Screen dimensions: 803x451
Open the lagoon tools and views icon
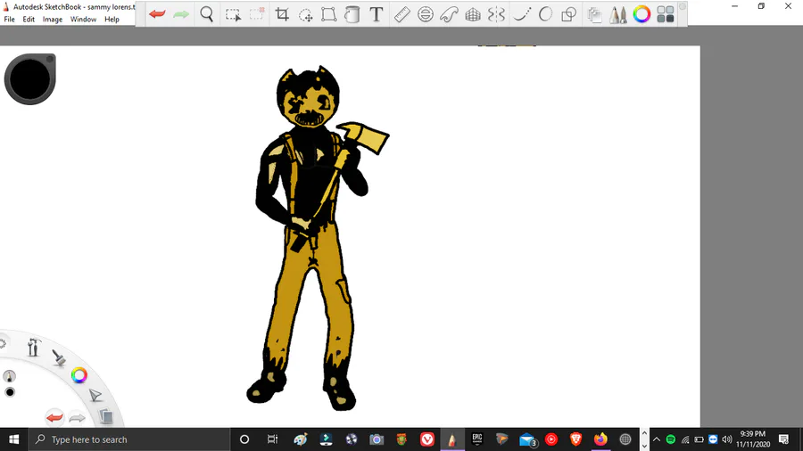(34, 348)
